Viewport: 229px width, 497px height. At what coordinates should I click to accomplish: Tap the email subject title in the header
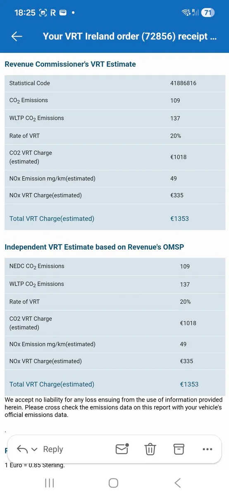pos(130,36)
